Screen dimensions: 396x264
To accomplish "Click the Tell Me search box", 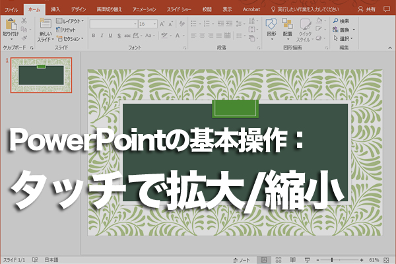I will point(305,10).
